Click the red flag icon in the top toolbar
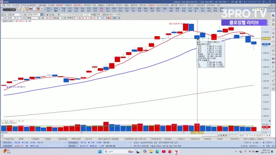Image resolution: width=276 pixels, height=155 pixels. [38, 9]
